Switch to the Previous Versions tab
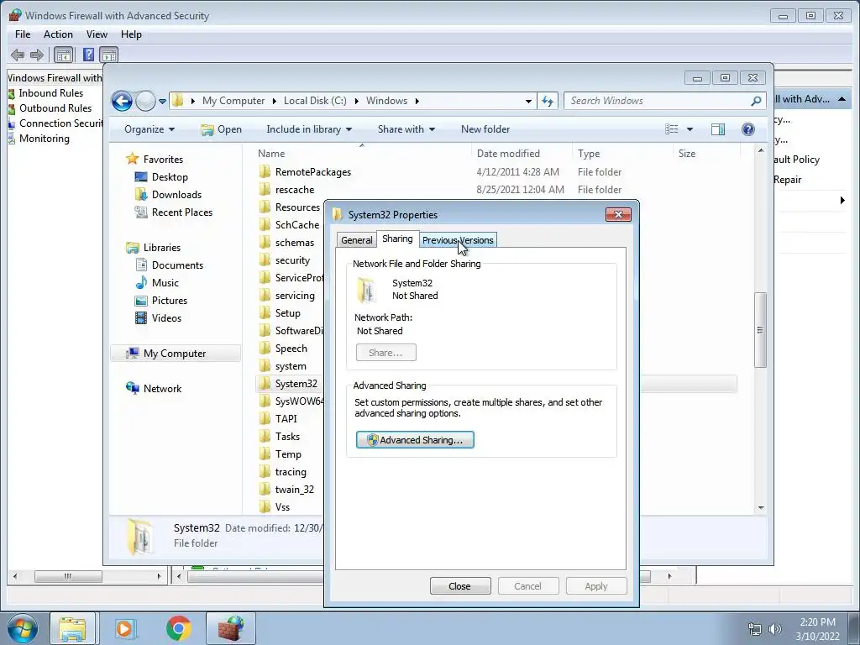The image size is (860, 645). coord(458,240)
